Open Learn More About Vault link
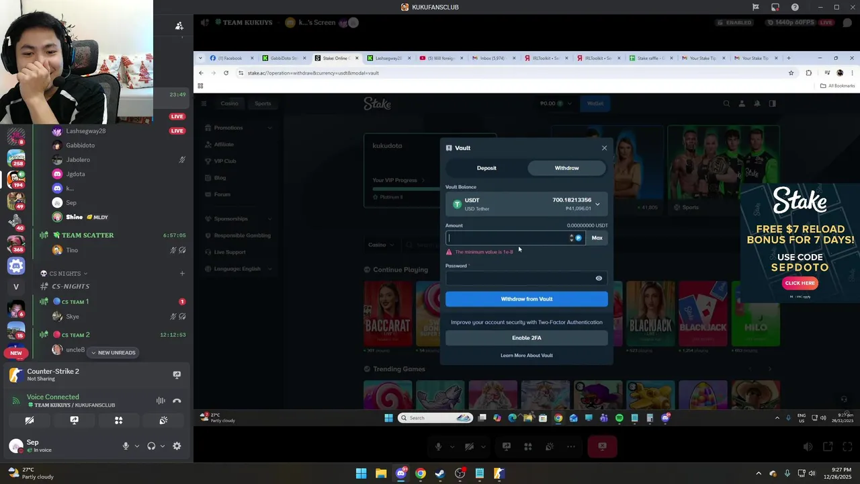 (x=527, y=356)
